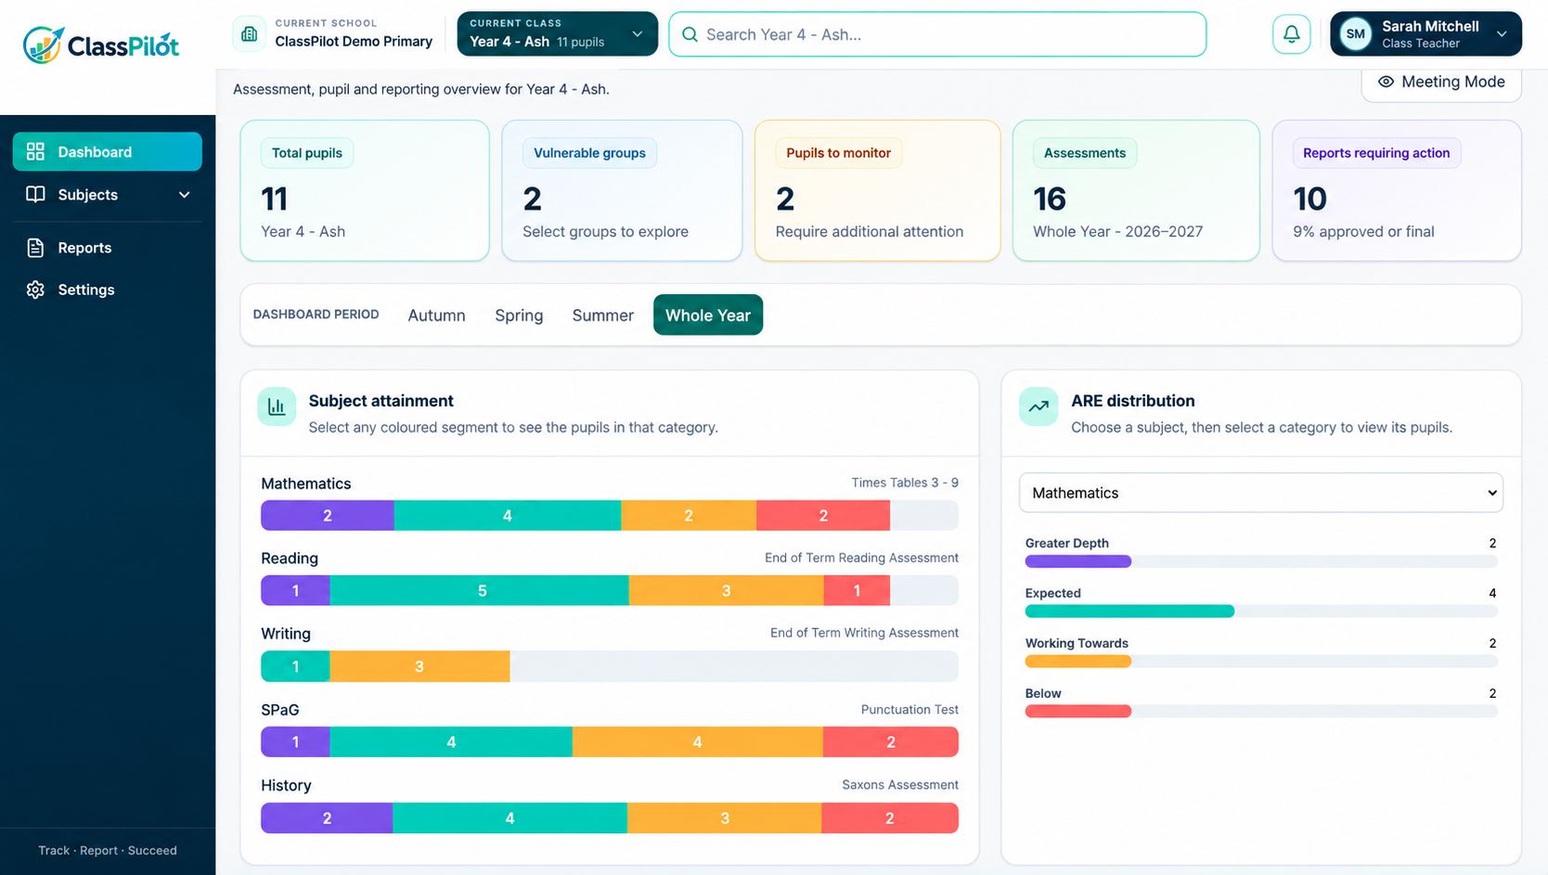Click the teal History segment showing 4
This screenshot has height=875, width=1548.
(510, 818)
